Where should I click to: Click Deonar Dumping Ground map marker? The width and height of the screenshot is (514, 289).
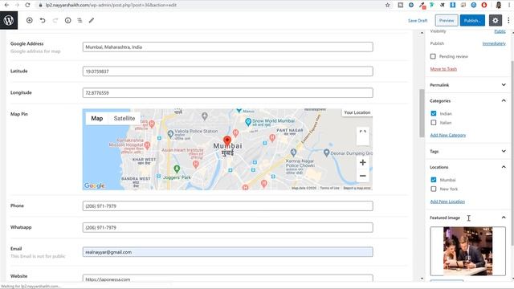327,153
